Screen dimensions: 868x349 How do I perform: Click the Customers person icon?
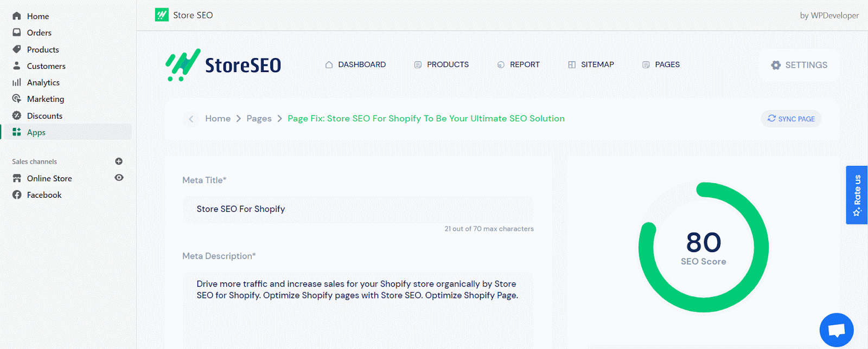point(17,66)
